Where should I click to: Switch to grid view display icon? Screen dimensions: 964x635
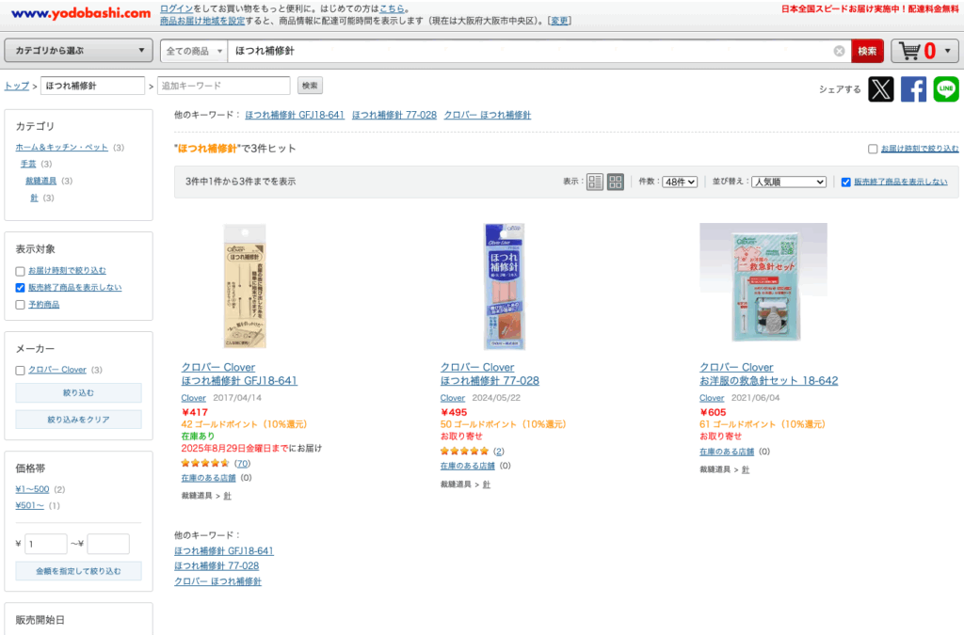coord(616,182)
